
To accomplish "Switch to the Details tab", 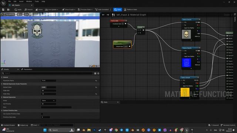I will 6,69.
